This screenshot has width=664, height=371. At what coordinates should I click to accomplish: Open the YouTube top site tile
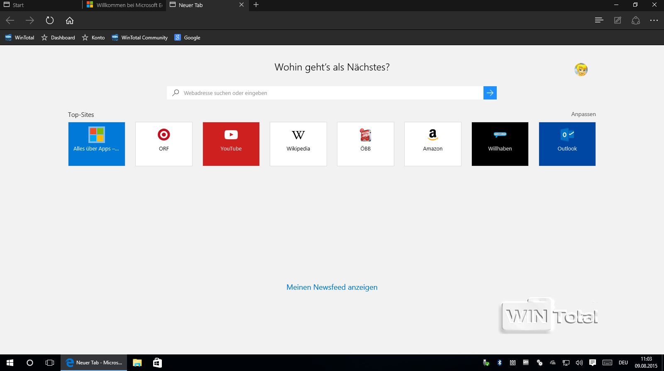pos(231,144)
